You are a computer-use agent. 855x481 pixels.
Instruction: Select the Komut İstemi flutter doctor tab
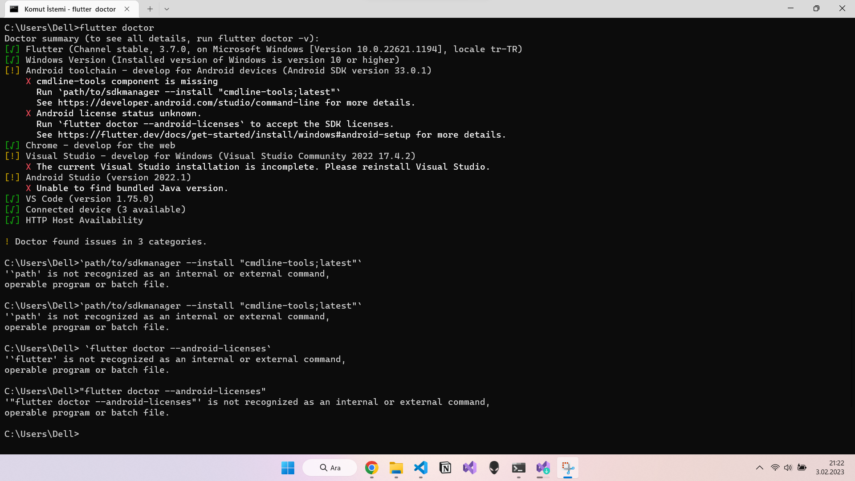[69, 9]
